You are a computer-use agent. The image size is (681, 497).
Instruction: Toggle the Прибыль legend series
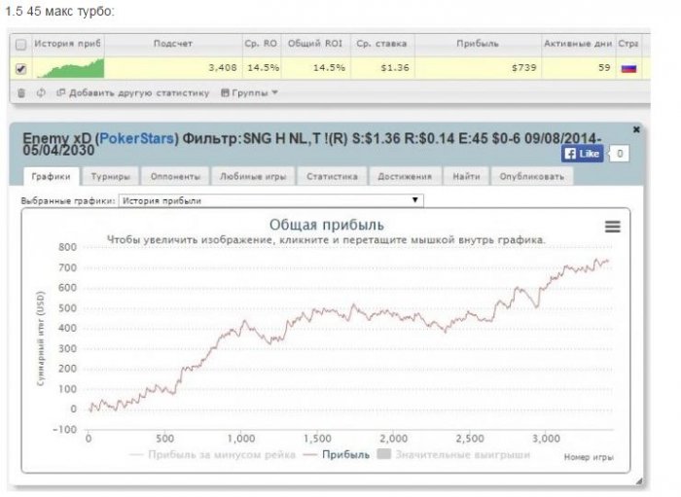[x=337, y=455]
